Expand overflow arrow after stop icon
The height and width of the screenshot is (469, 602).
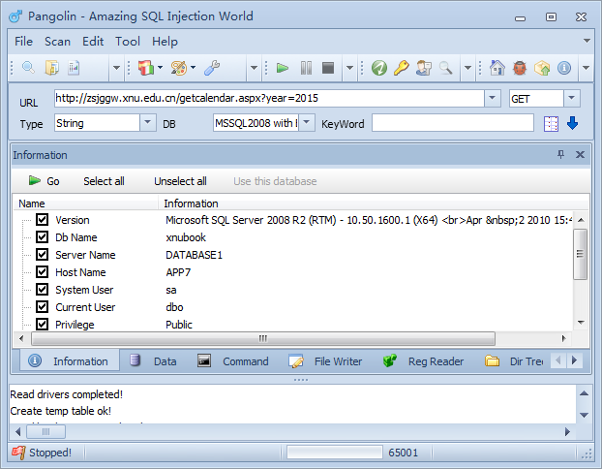tap(349, 69)
